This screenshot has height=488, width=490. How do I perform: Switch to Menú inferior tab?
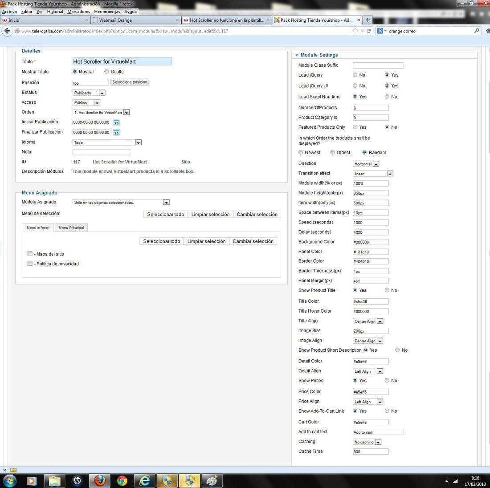pyautogui.click(x=38, y=228)
